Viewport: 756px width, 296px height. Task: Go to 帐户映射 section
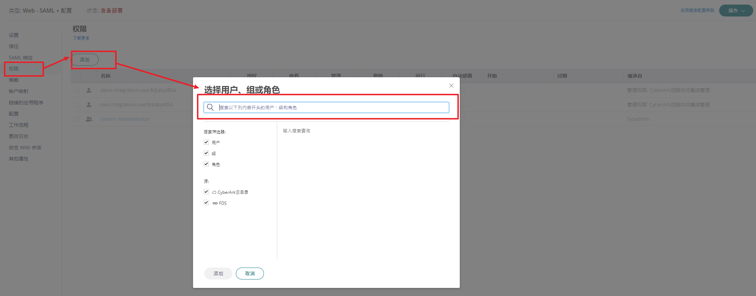(x=19, y=91)
